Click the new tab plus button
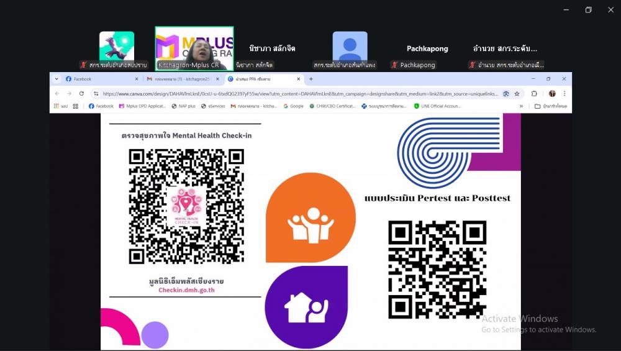 (x=311, y=79)
